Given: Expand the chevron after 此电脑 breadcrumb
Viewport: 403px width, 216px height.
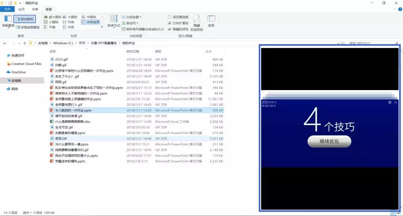Looking at the screenshot, I should coord(51,43).
